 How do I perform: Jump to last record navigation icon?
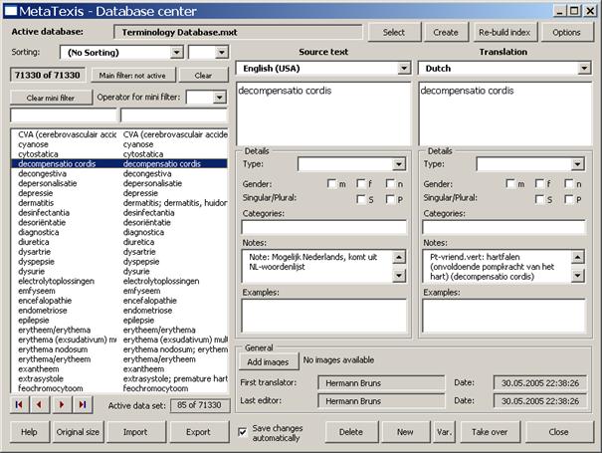click(83, 404)
